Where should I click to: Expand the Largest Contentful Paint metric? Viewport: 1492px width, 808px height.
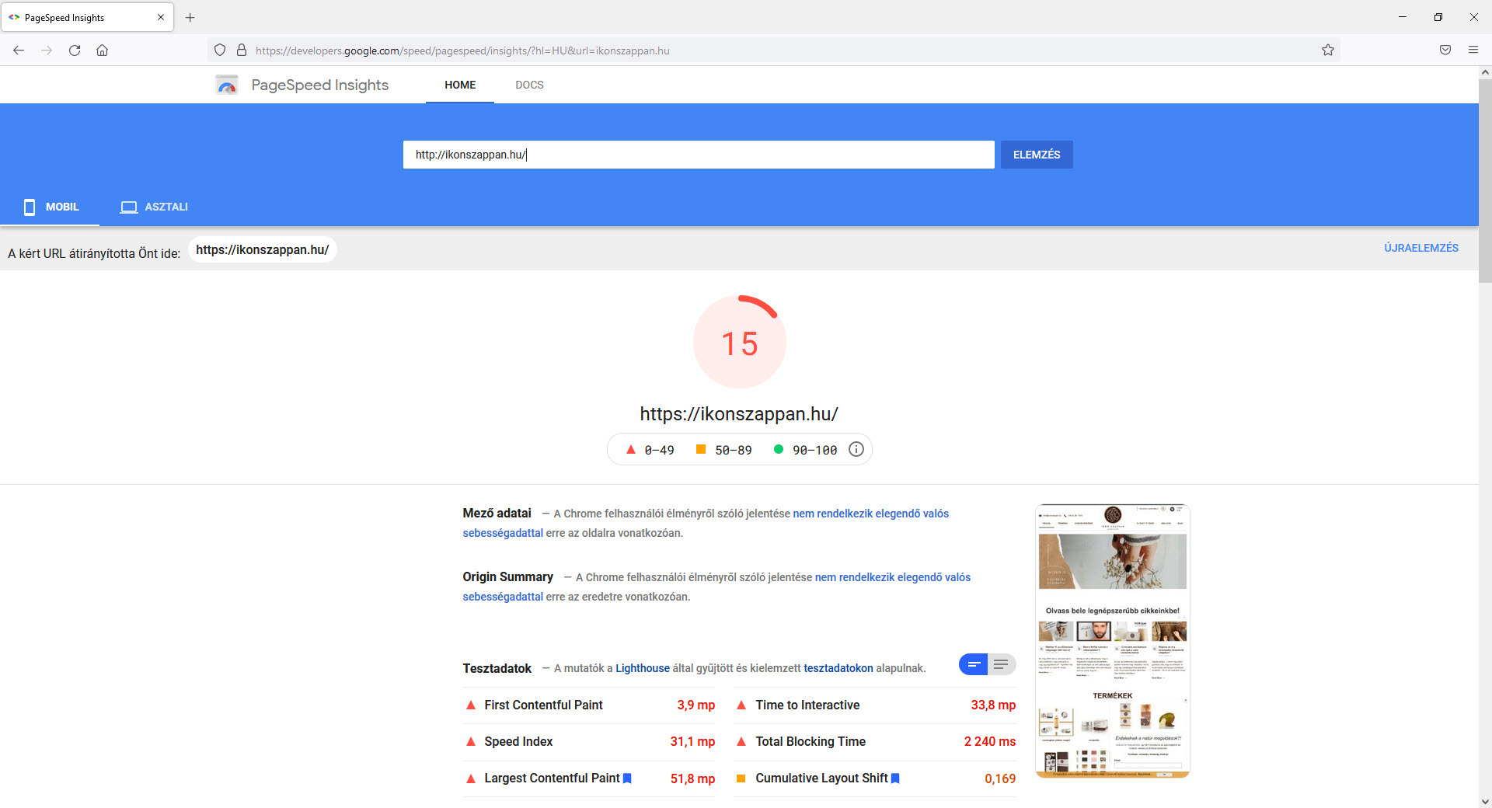pyautogui.click(x=551, y=778)
